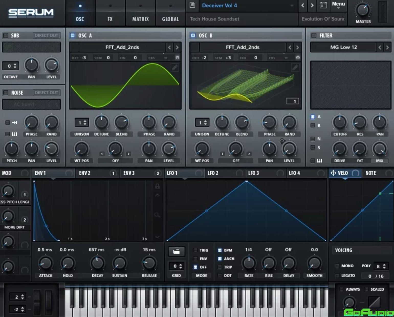The height and width of the screenshot is (317, 394).
Task: Enable LEGATO voicing checkbox
Action: point(337,276)
